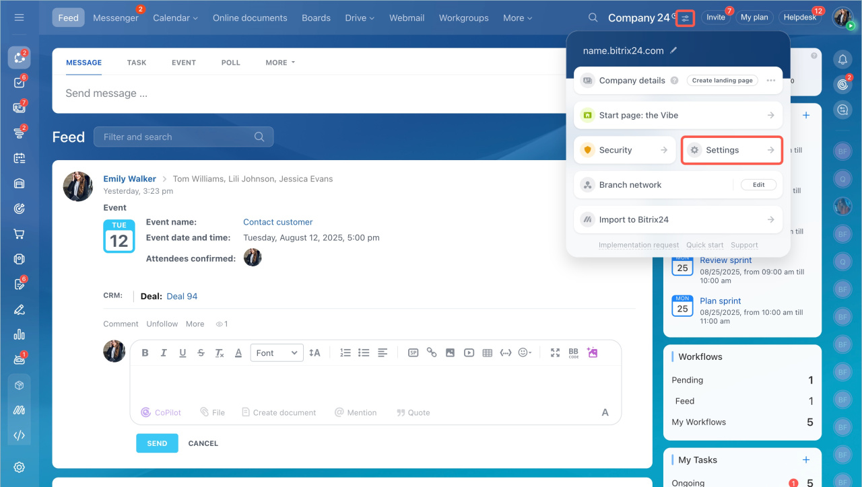Open the font color picker in editor
The height and width of the screenshot is (487, 862).
[x=238, y=352]
